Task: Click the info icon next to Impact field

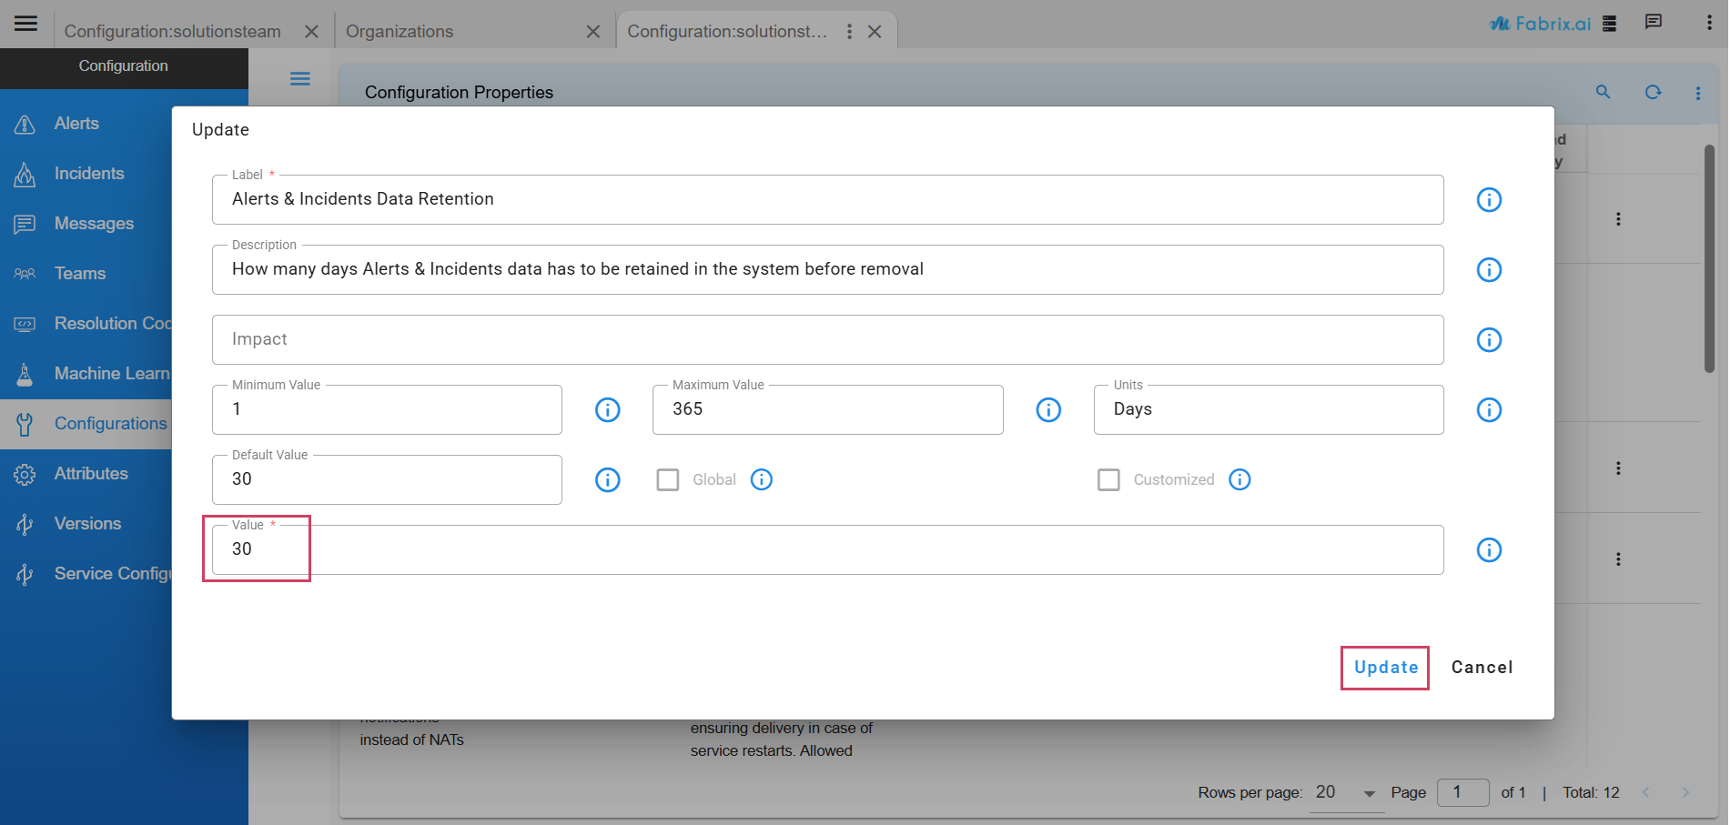Action: coord(1488,340)
